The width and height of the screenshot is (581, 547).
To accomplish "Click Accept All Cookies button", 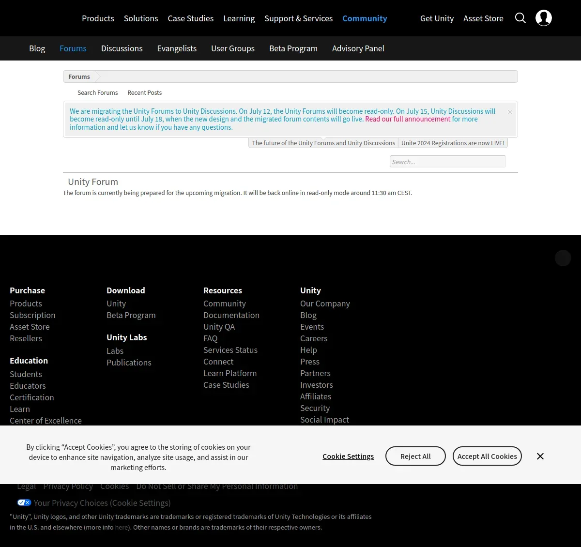I will click(x=487, y=456).
